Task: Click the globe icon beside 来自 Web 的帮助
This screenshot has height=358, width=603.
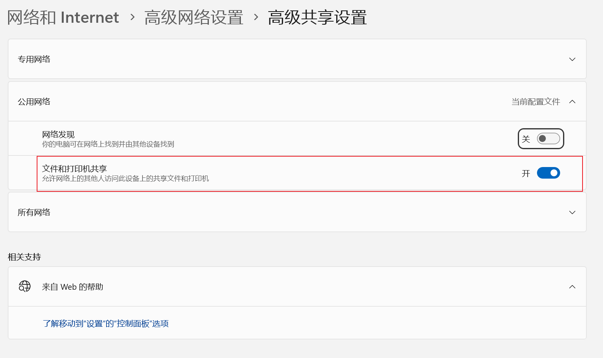Action: 24,286
